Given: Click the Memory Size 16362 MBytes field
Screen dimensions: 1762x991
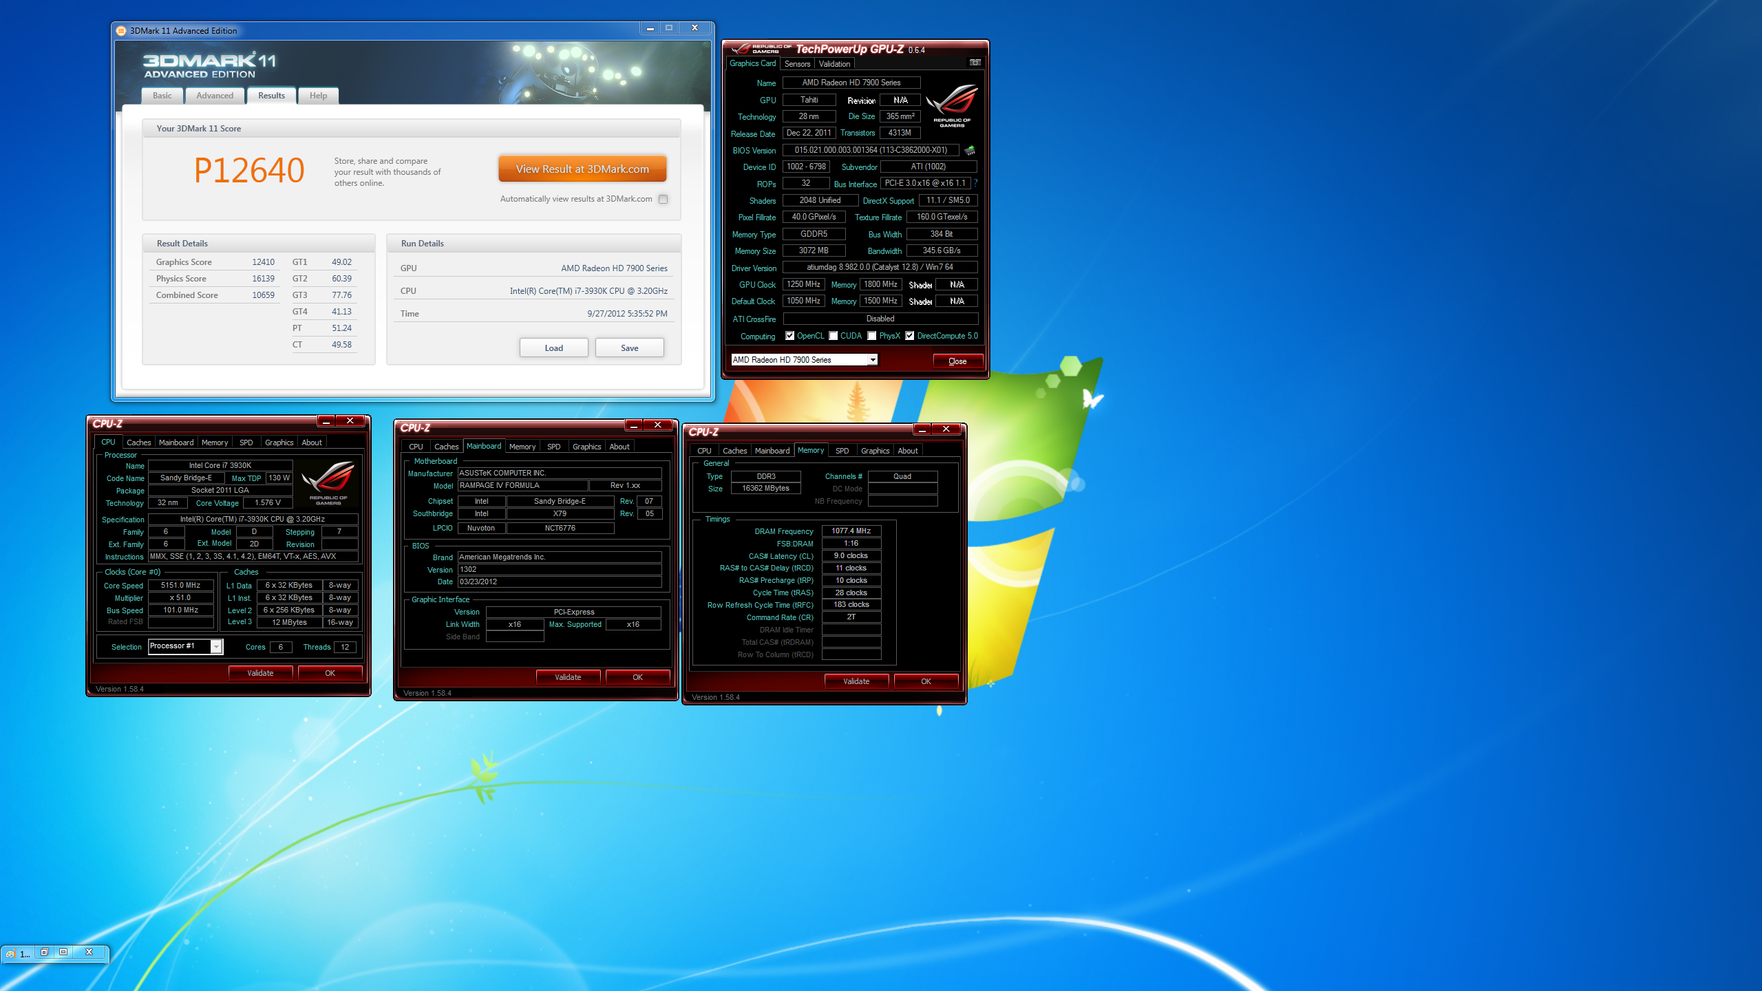Looking at the screenshot, I should coord(765,488).
